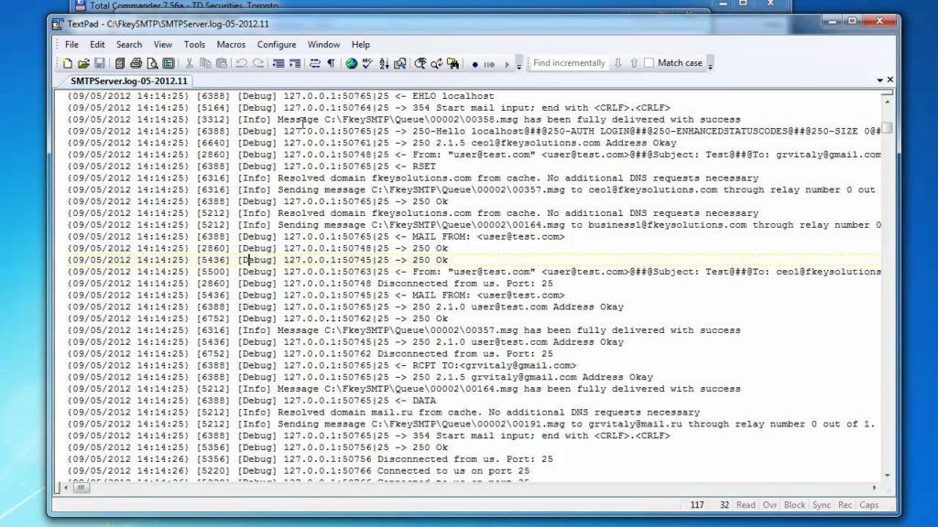Click the horizontal scrollbar right arrow

(874, 488)
